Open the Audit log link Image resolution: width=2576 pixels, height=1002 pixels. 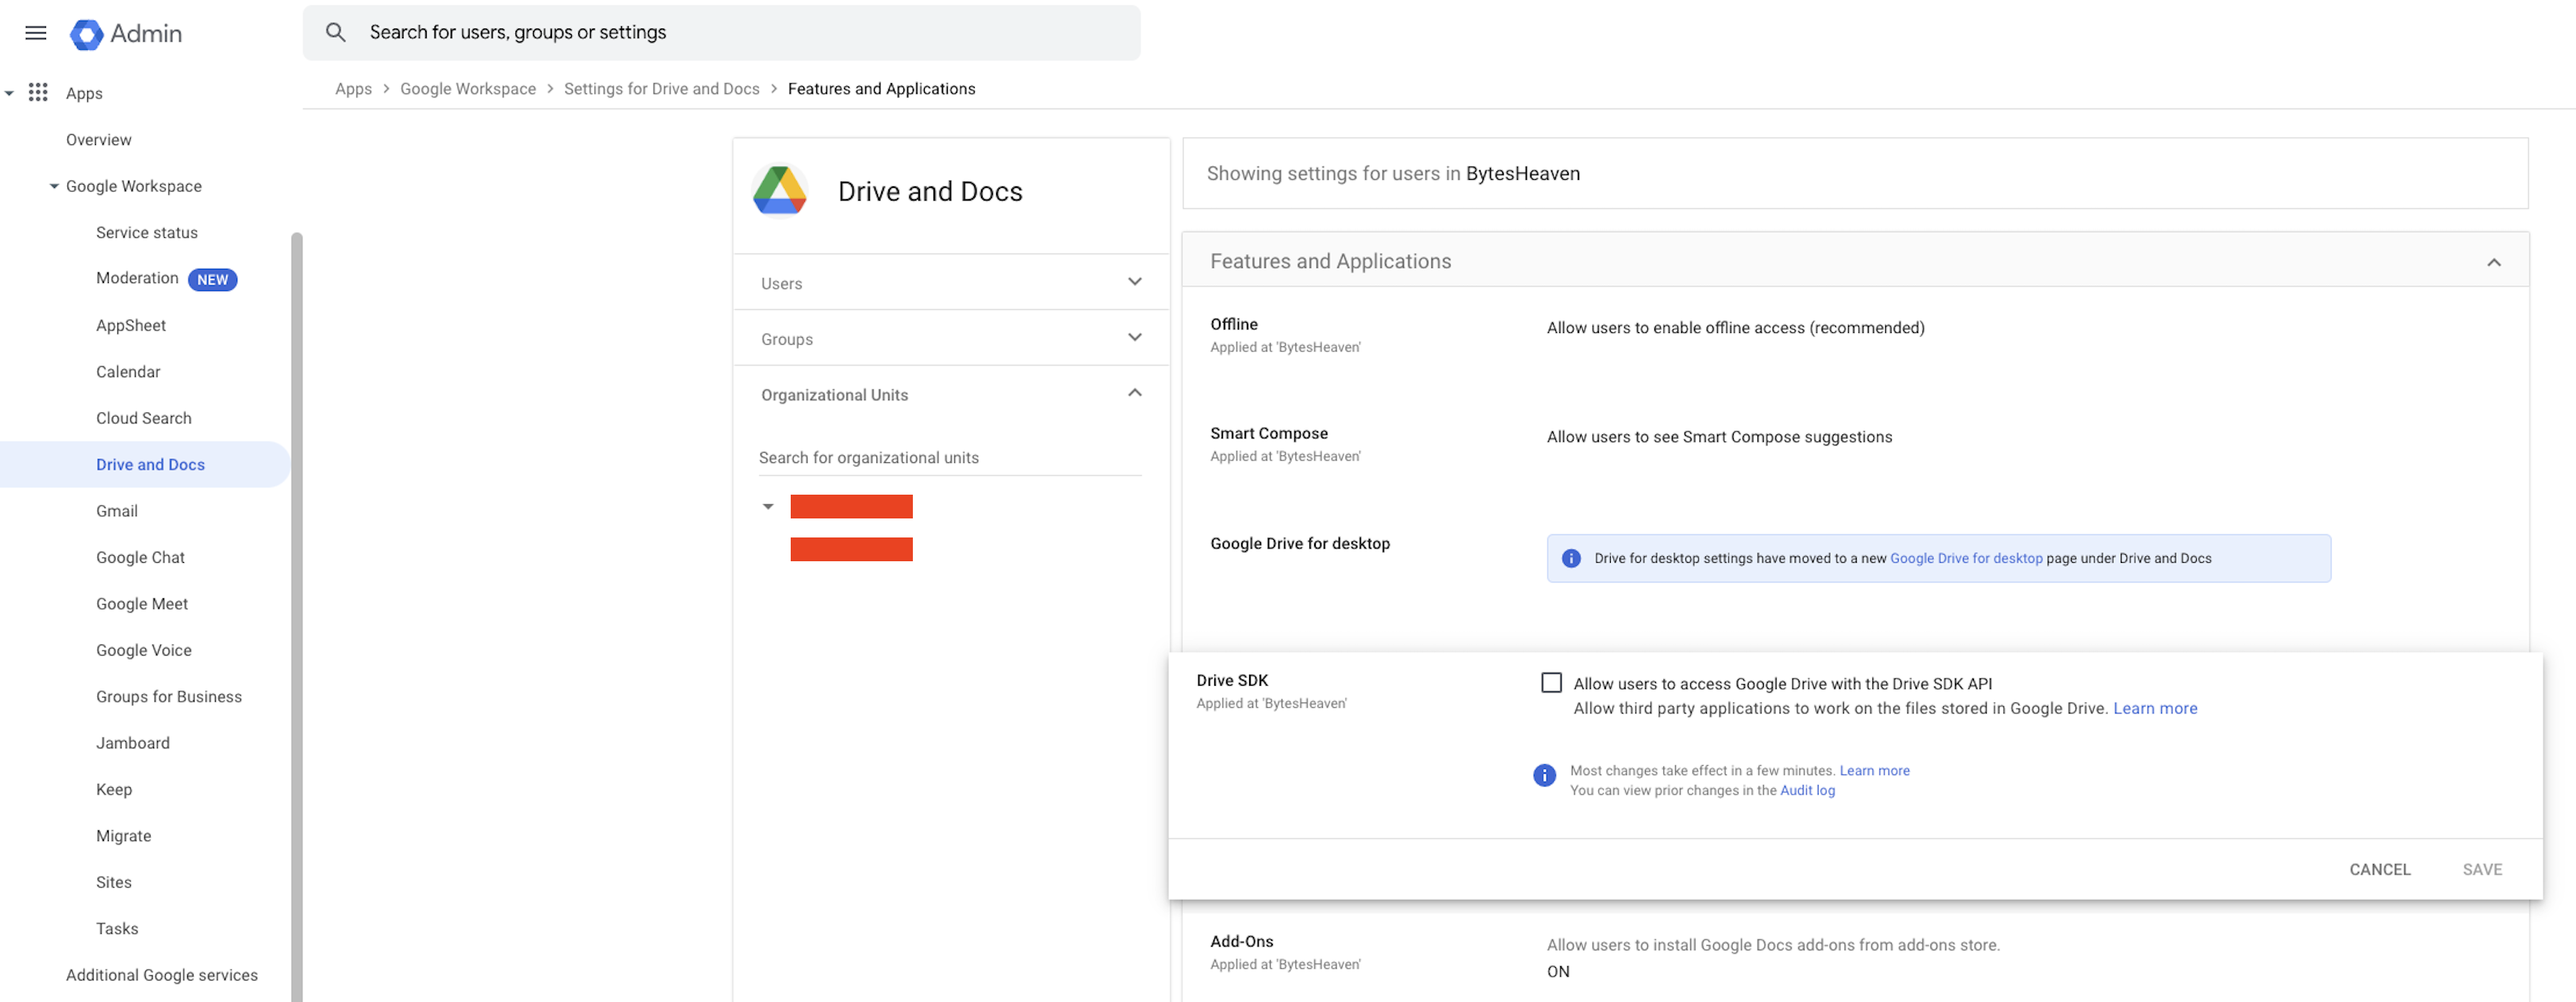pyautogui.click(x=1807, y=790)
